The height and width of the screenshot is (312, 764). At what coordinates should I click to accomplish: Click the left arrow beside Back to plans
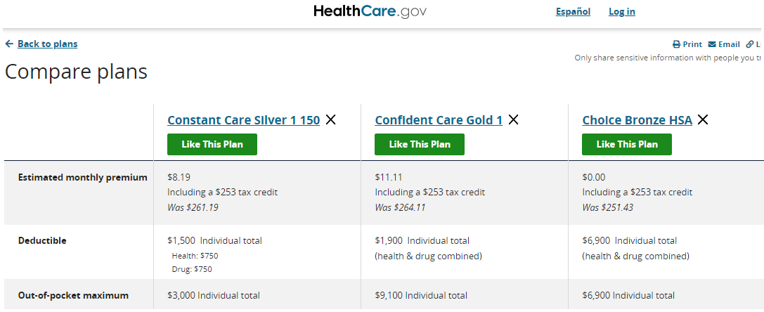[9, 44]
